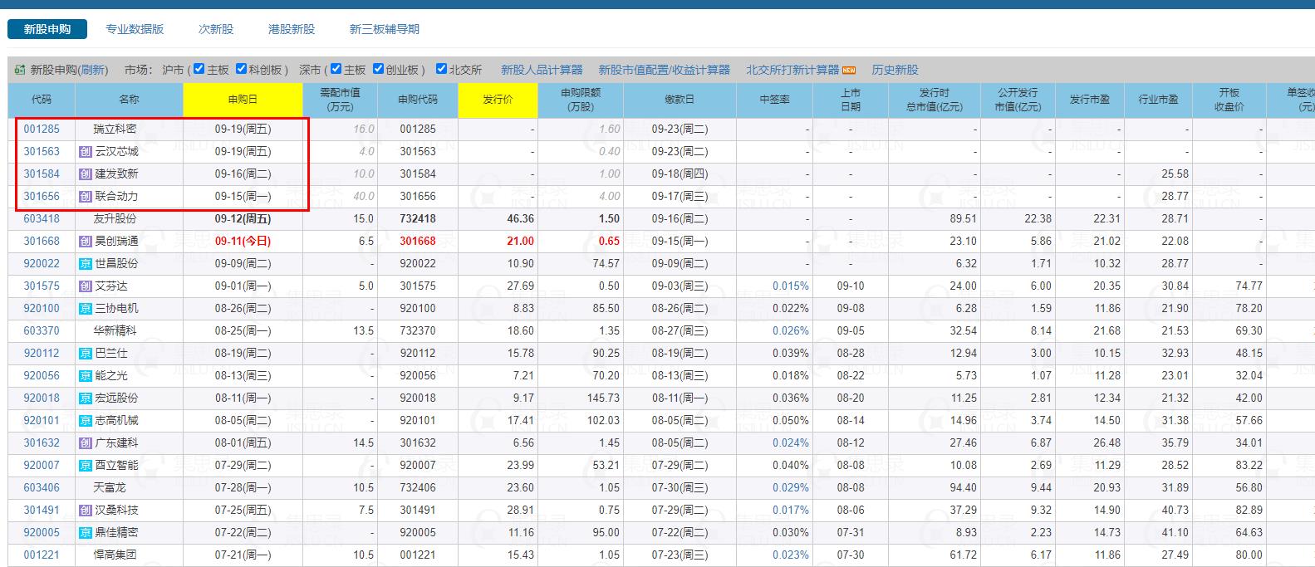Click the NEW badge after 北交所打新计算器
The image size is (1315, 567).
(x=849, y=70)
